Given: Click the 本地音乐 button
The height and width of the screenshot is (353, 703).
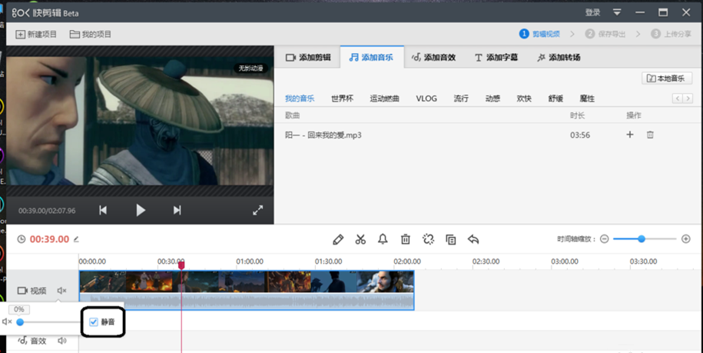Looking at the screenshot, I should [x=667, y=78].
